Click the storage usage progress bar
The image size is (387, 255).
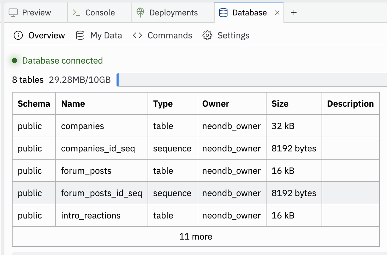252,80
